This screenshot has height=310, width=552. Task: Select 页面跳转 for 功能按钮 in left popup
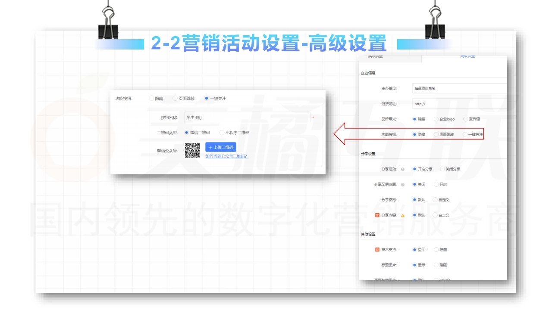175,98
